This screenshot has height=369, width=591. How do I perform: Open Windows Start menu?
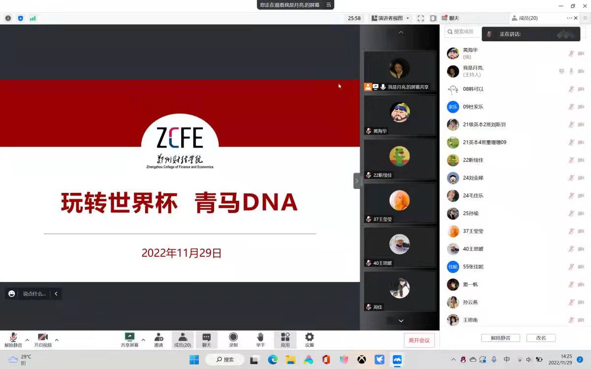coord(194,360)
